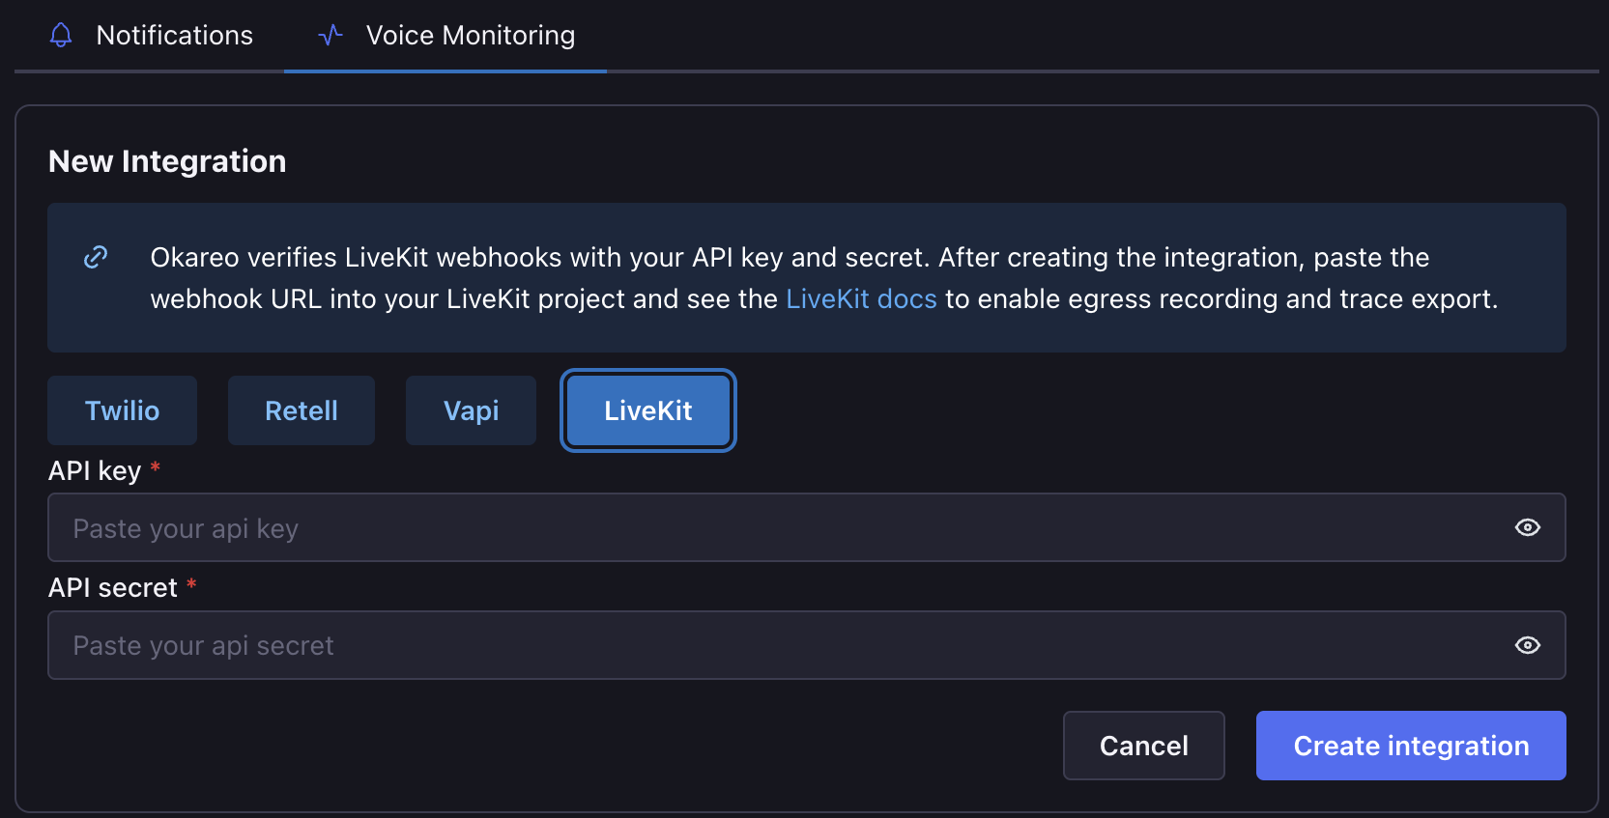
Task: Focus the API key input field
Action: click(x=807, y=527)
